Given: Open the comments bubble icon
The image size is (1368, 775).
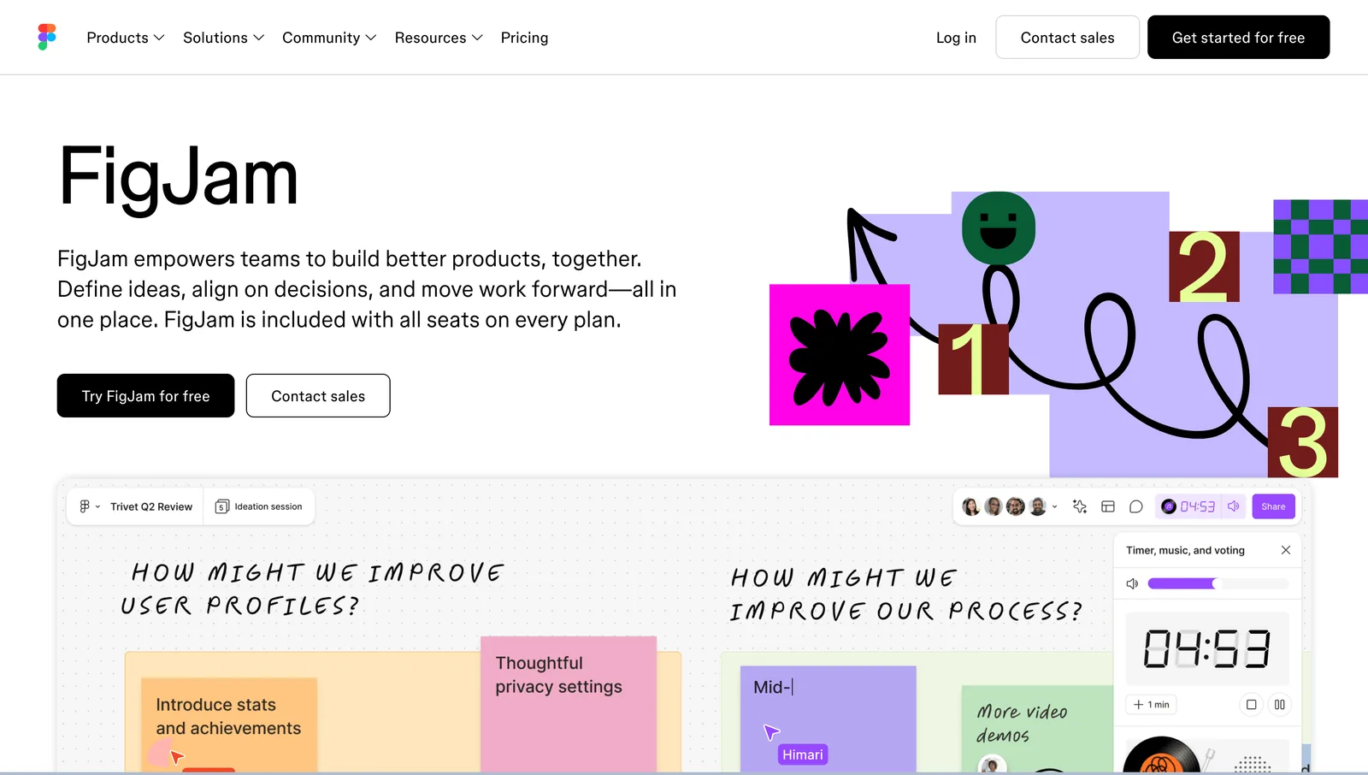Looking at the screenshot, I should (x=1135, y=506).
